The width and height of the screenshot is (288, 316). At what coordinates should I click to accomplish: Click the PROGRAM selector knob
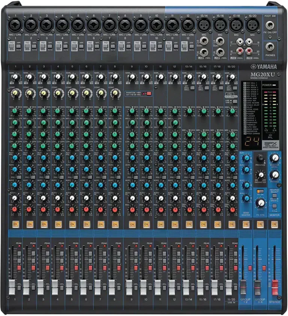(260, 158)
